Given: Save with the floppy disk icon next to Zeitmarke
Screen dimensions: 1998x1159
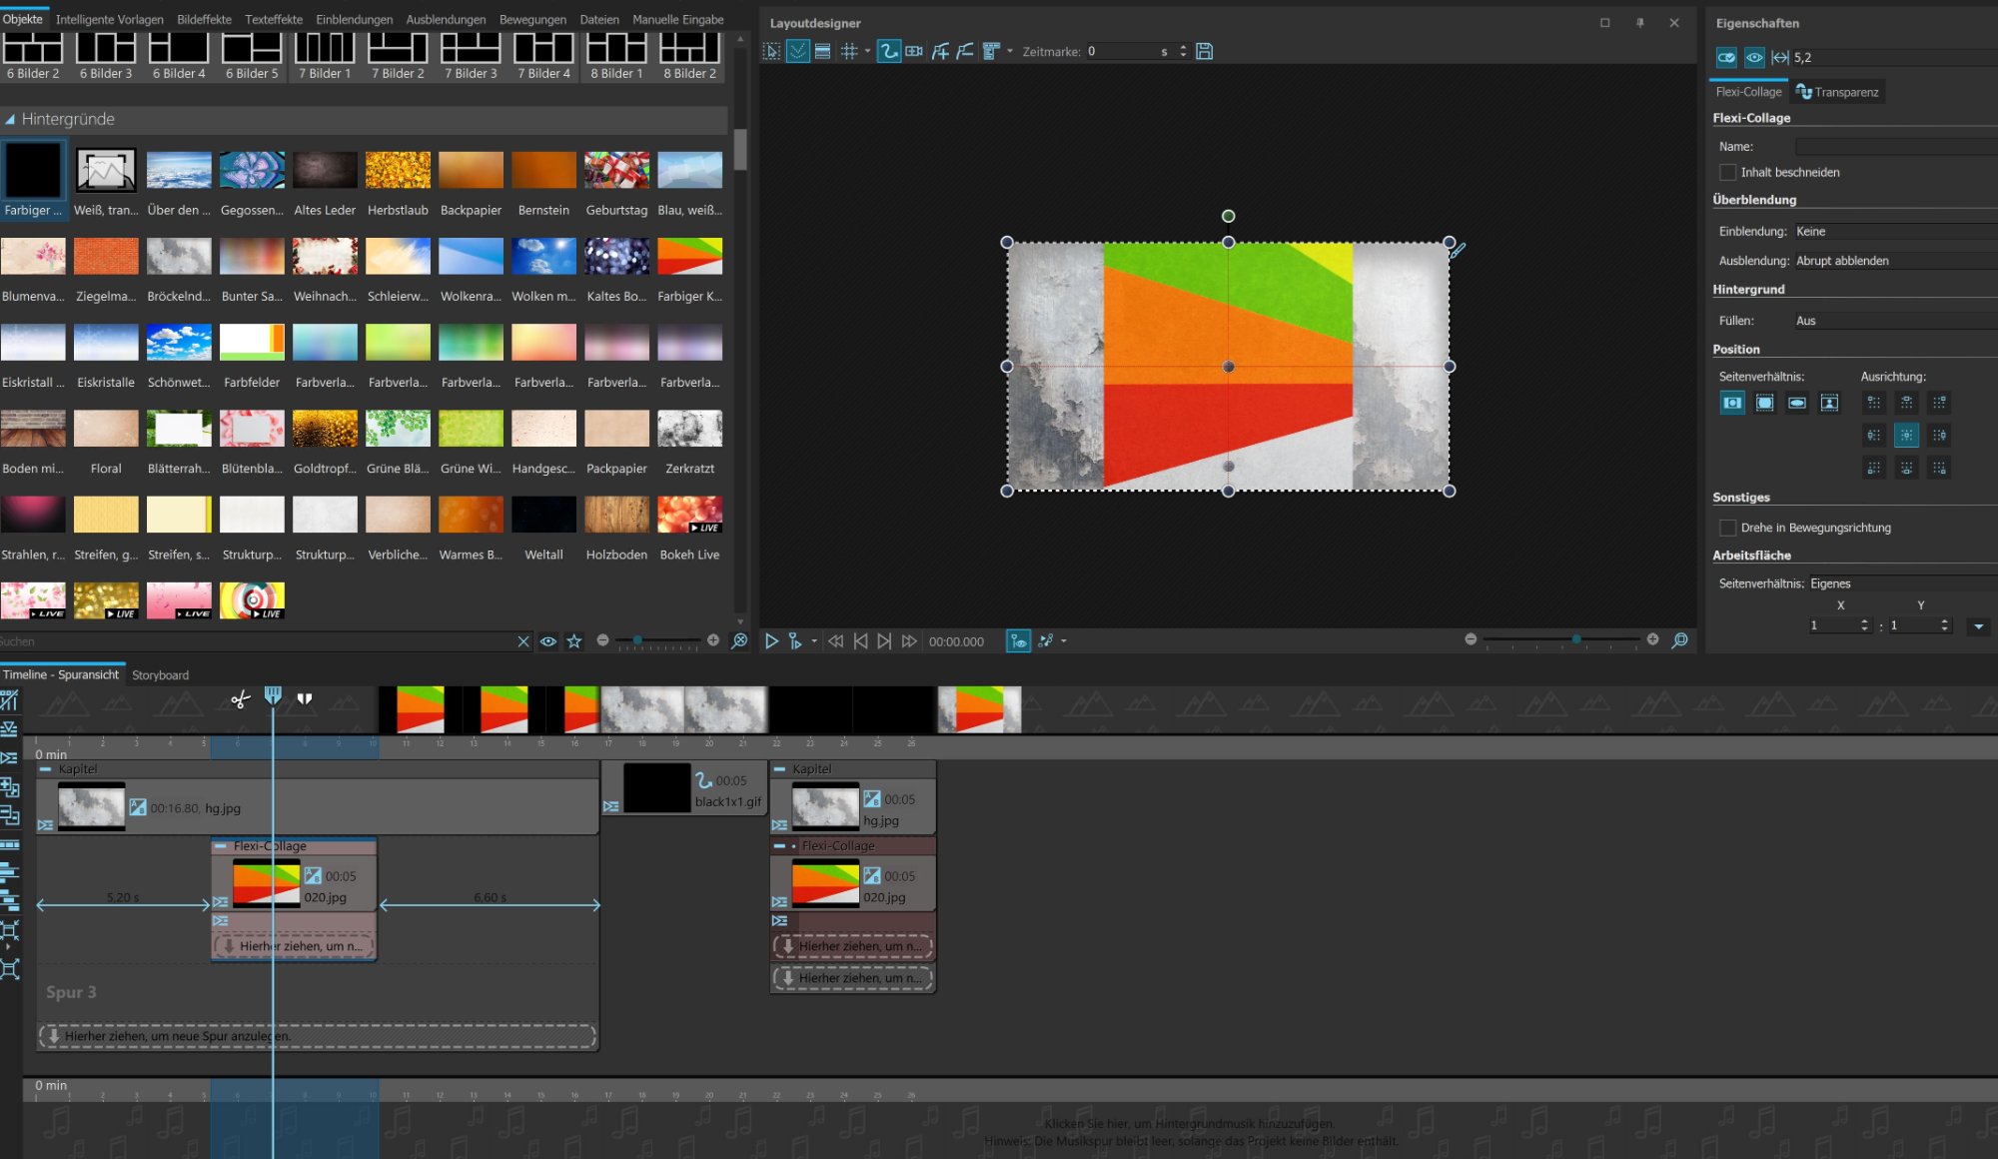Looking at the screenshot, I should tap(1205, 51).
